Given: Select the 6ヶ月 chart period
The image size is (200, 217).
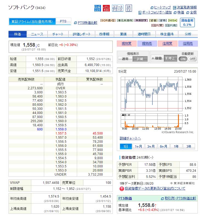Looking at the screenshot, I should point(164,146).
